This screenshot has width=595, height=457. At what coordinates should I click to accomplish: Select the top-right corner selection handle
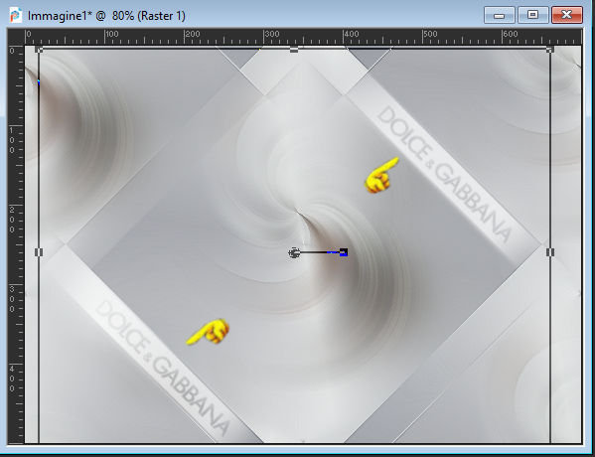(x=550, y=50)
